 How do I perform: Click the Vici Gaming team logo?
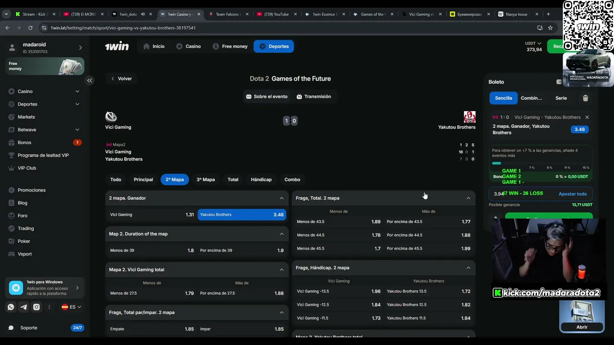pos(111,116)
